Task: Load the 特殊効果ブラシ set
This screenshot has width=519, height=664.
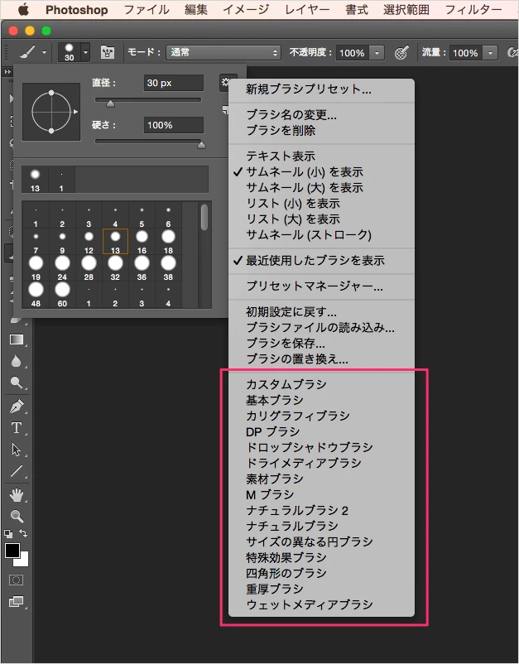Action: tap(286, 557)
